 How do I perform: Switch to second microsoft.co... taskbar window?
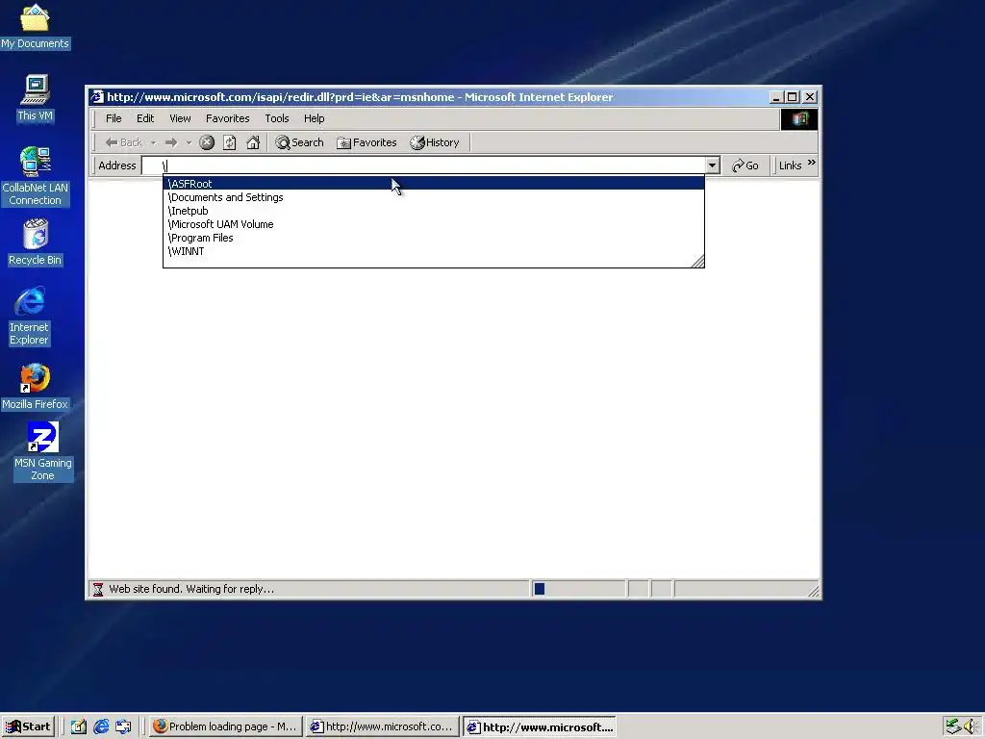[x=383, y=726]
